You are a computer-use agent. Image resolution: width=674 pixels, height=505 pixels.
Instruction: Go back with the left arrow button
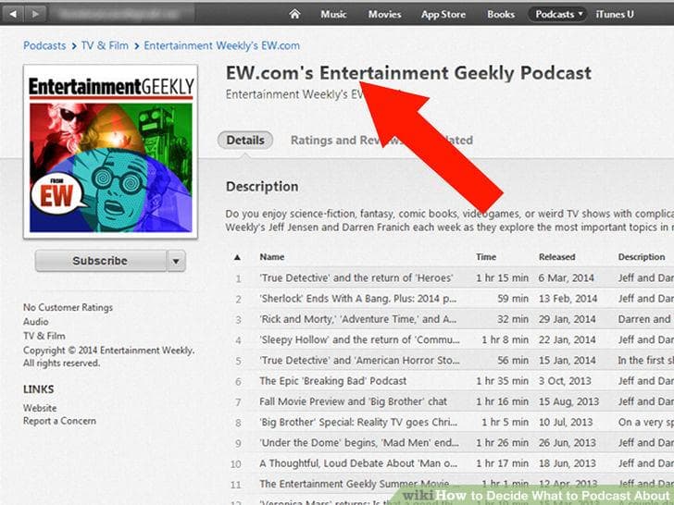tap(12, 14)
